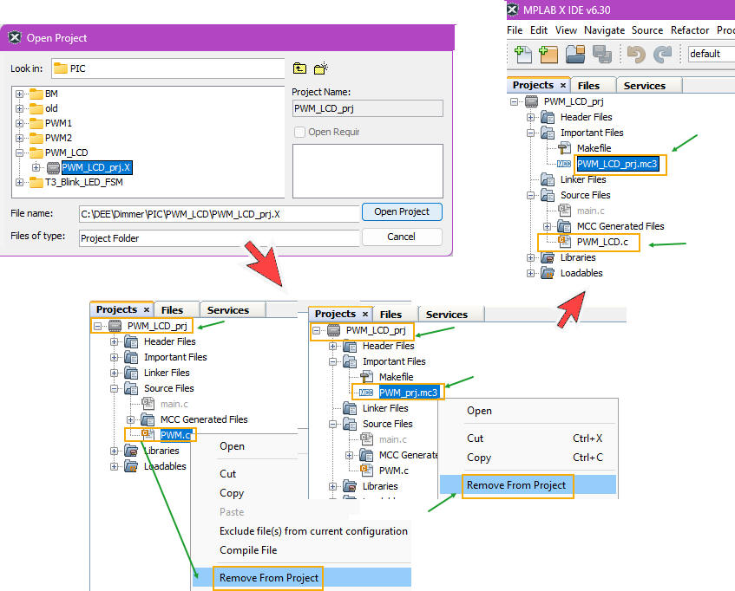Open the Navigate menu
The width and height of the screenshot is (735, 591).
[x=604, y=29]
